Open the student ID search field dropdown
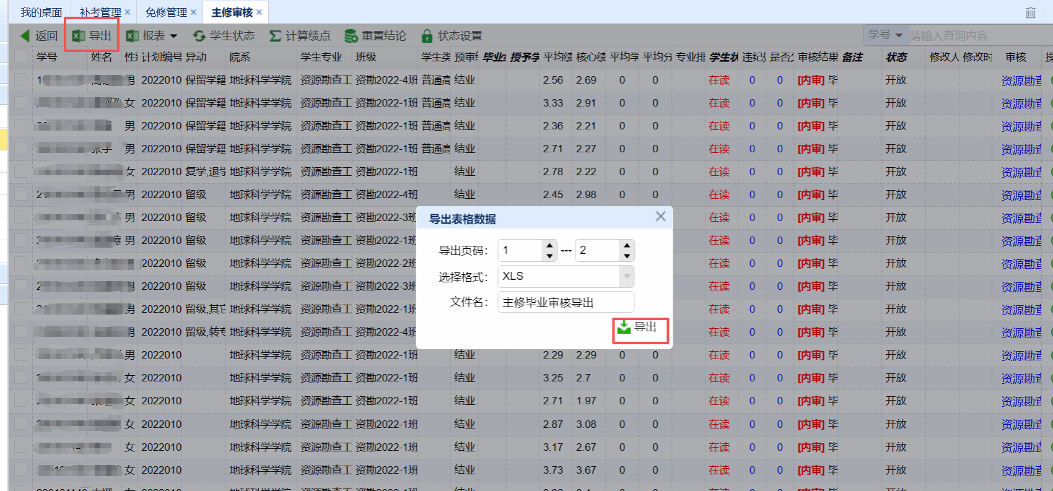 point(899,35)
